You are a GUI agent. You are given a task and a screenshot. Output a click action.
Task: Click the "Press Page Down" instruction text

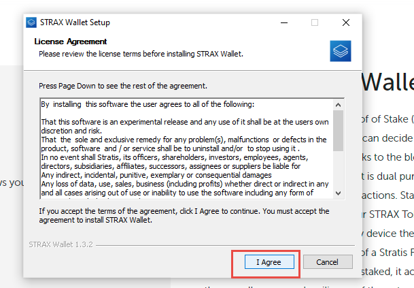click(122, 86)
